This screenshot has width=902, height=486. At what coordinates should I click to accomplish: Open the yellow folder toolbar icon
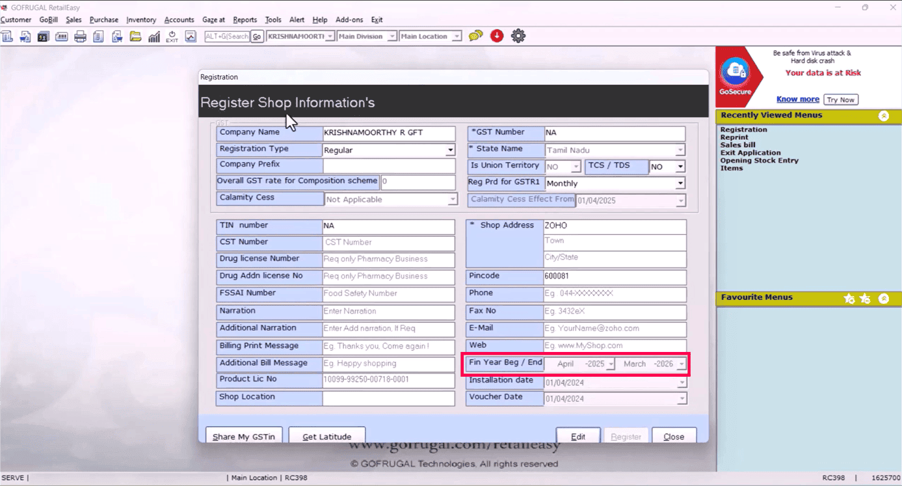(x=135, y=36)
